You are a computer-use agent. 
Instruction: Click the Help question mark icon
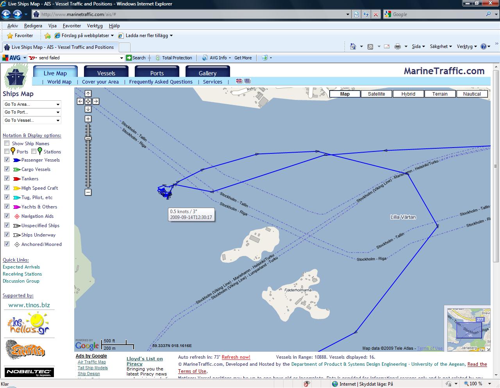(x=483, y=46)
